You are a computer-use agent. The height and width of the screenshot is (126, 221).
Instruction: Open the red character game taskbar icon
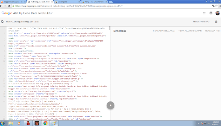(x=28, y=123)
